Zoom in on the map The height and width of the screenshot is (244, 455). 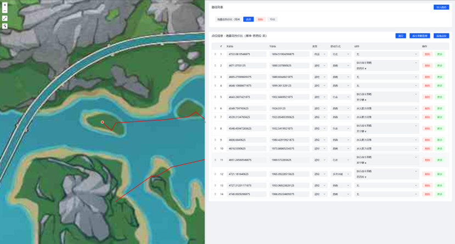point(5,5)
